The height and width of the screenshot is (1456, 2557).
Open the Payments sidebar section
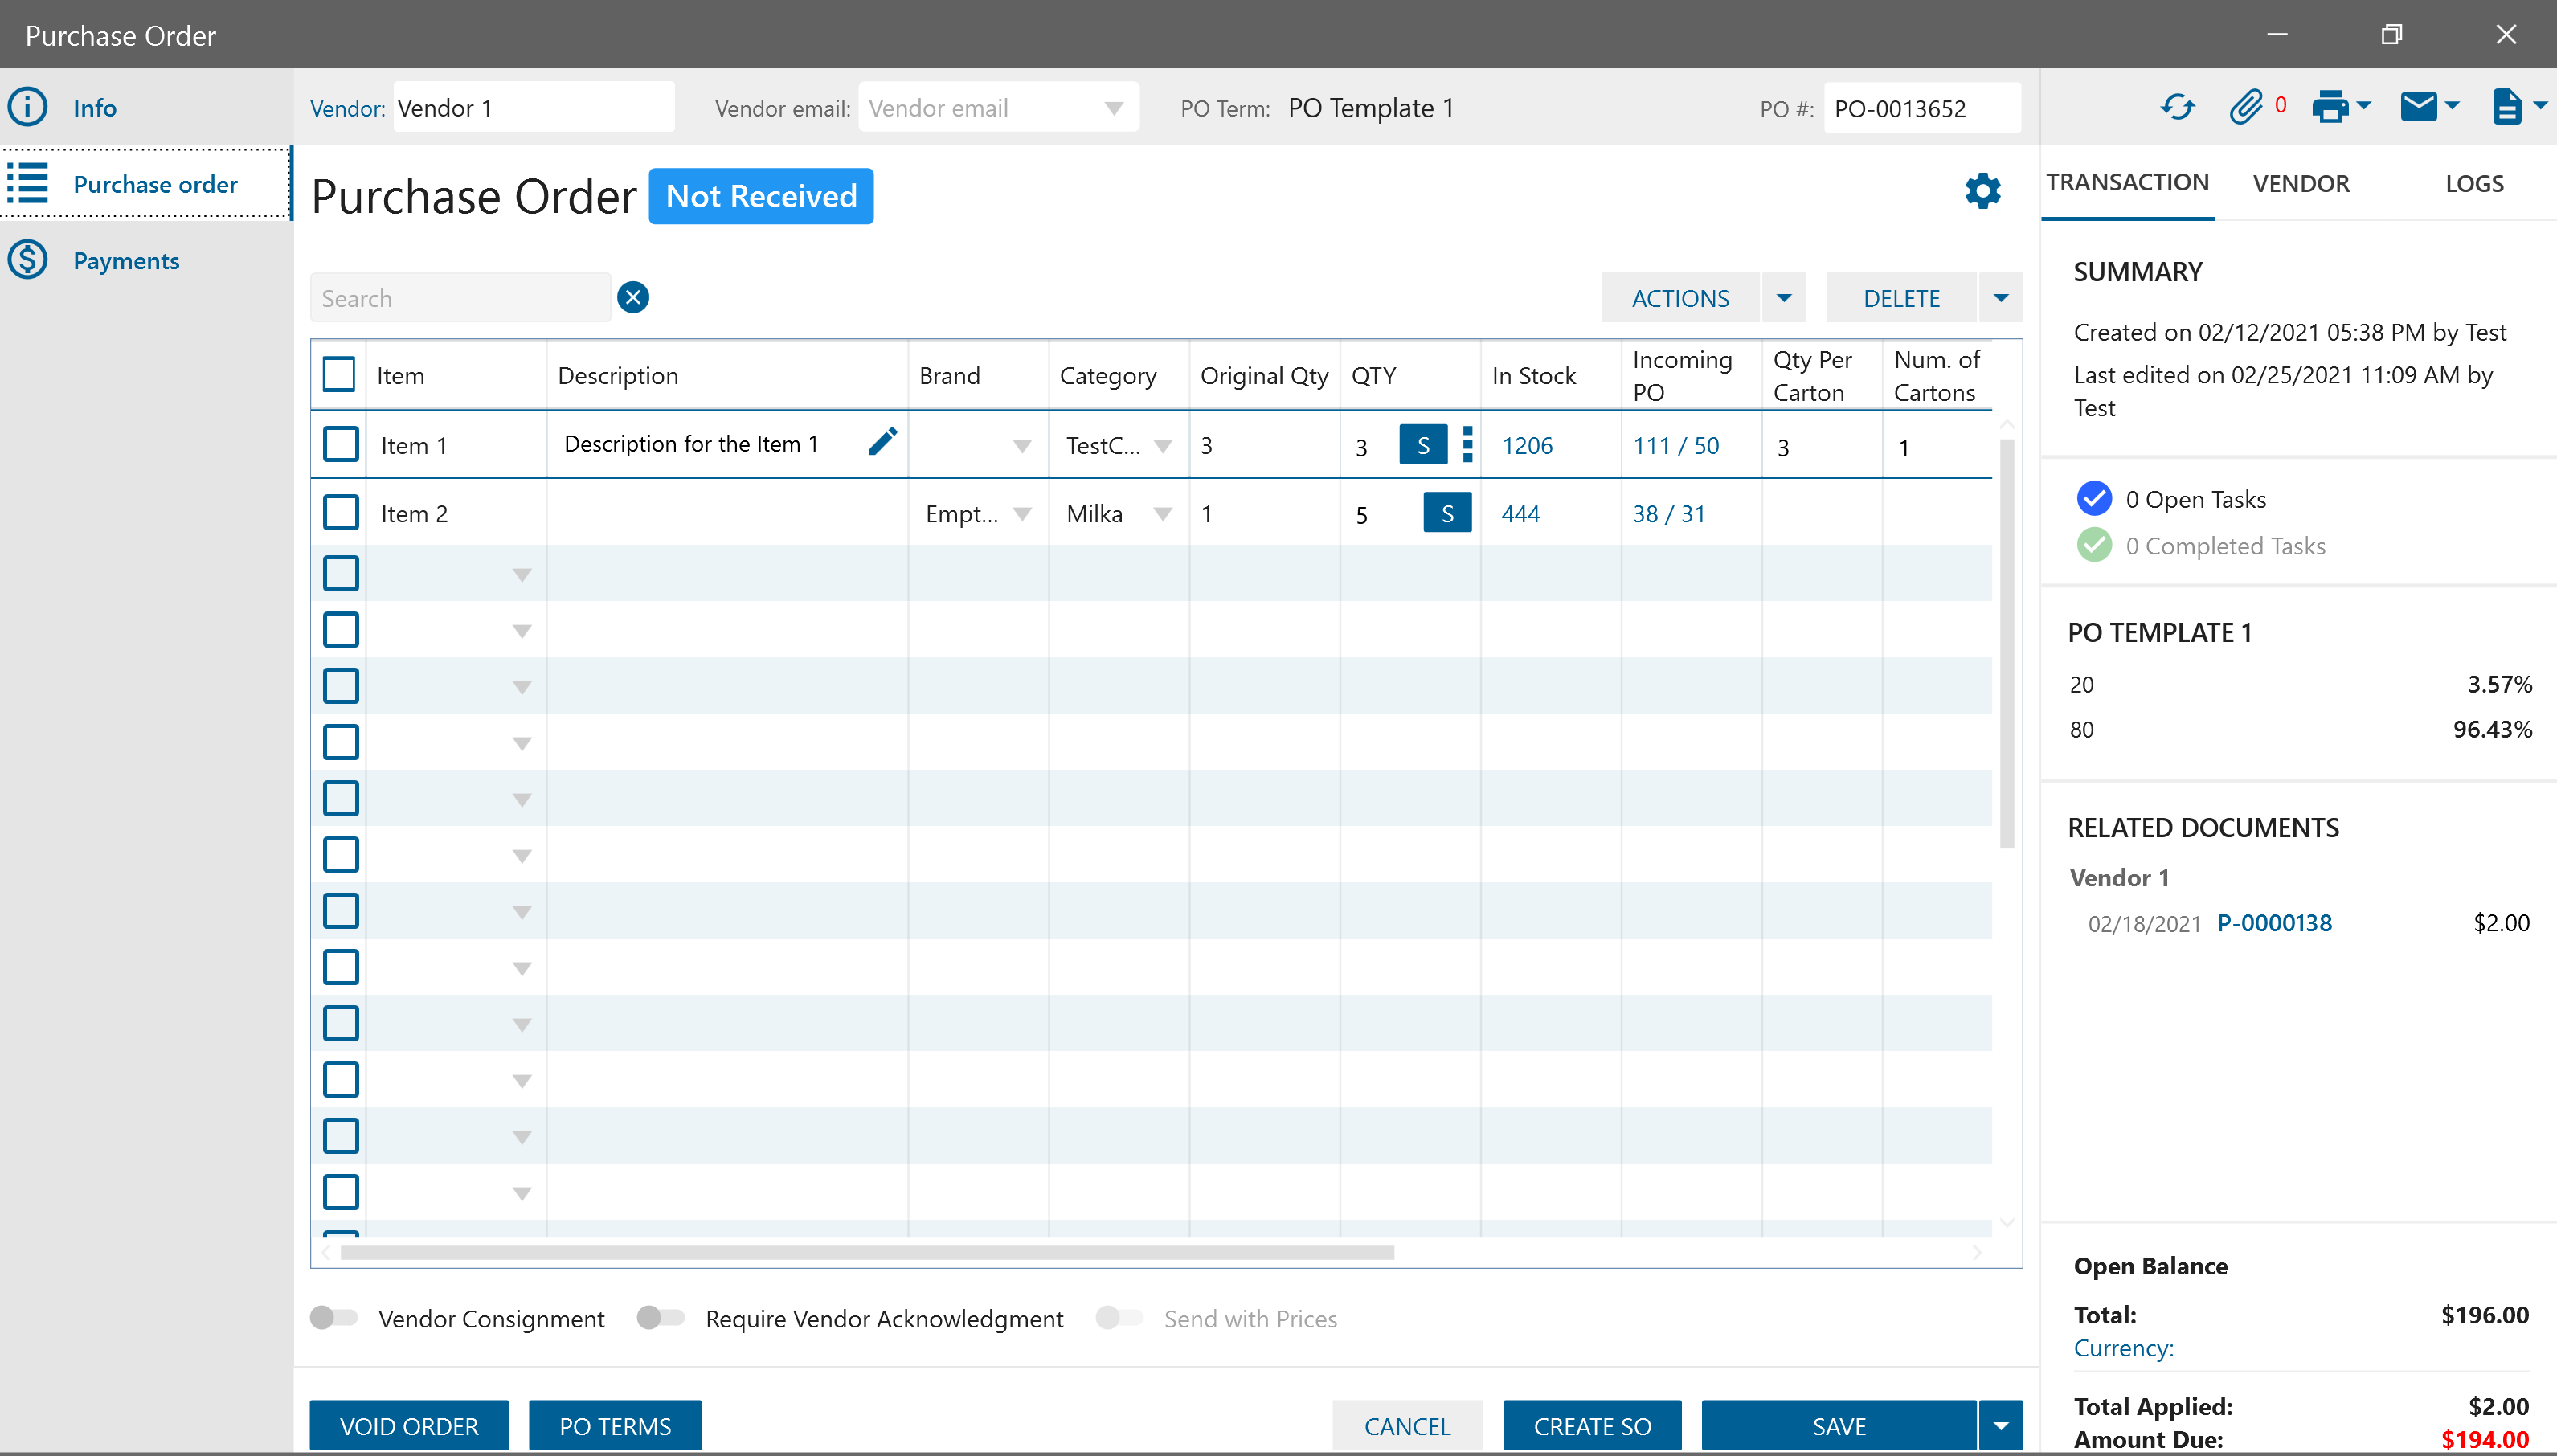[x=126, y=261]
